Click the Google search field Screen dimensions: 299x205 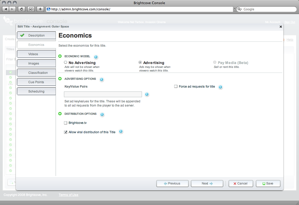pyautogui.click(x=266, y=9)
